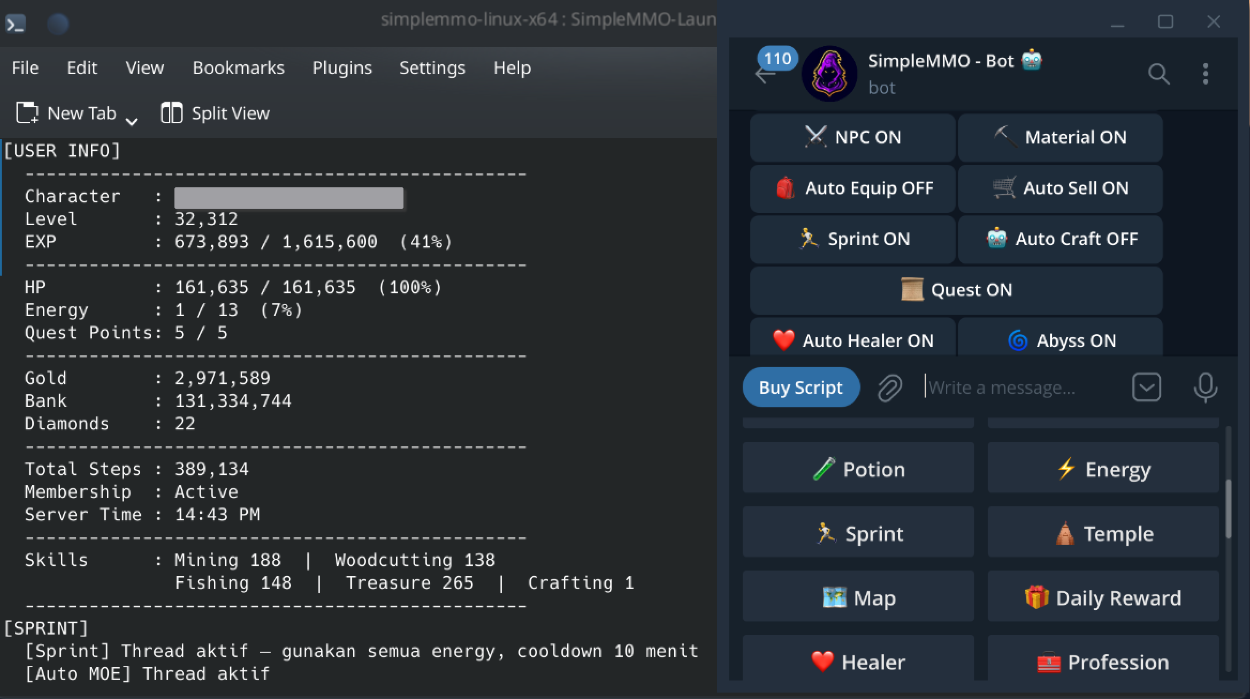The height and width of the screenshot is (699, 1250).
Task: Open the Edit menu
Action: click(82, 68)
